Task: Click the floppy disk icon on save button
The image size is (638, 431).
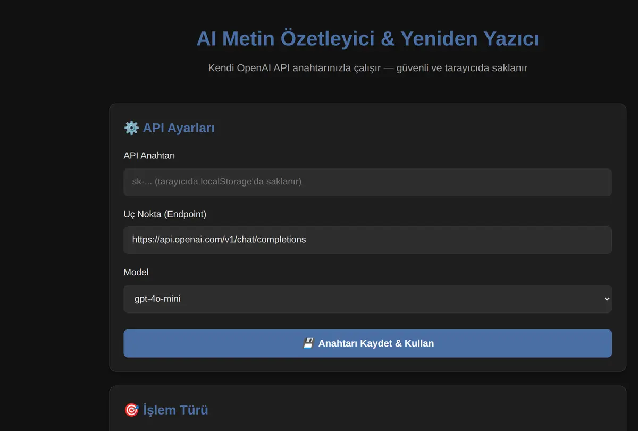Action: point(308,343)
